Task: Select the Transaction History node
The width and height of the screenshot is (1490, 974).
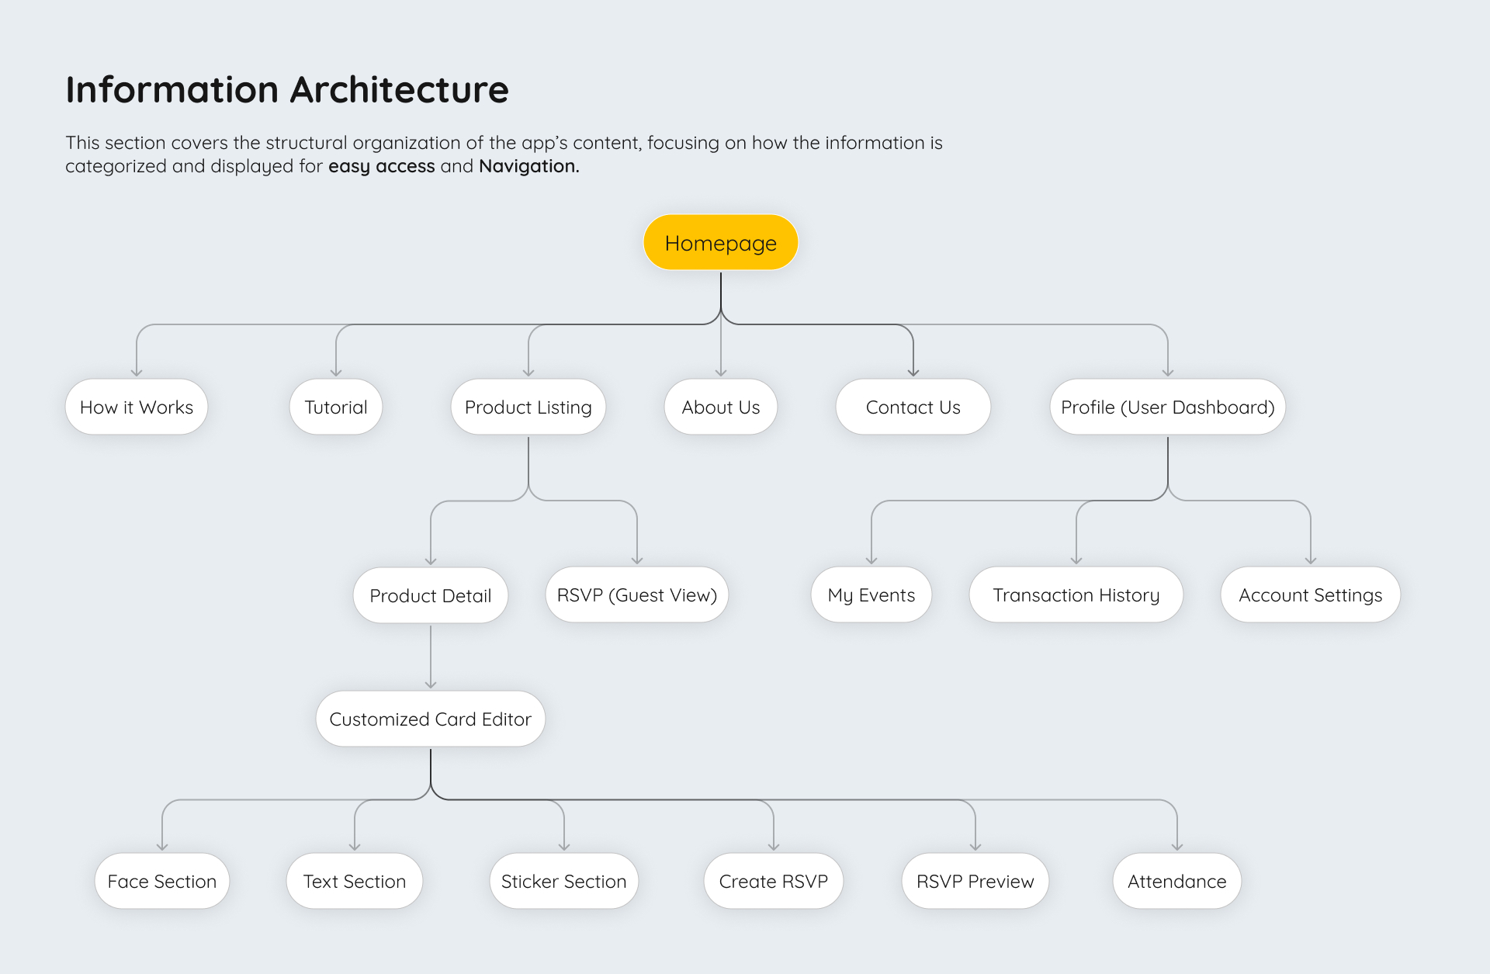Action: (x=1076, y=595)
